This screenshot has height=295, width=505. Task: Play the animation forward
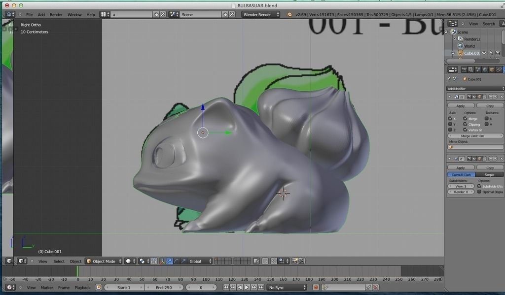[x=247, y=287]
